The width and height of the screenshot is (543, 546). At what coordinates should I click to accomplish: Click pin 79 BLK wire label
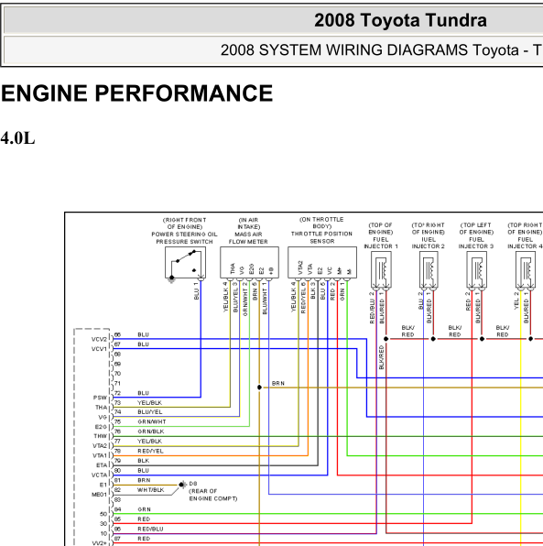click(x=143, y=461)
